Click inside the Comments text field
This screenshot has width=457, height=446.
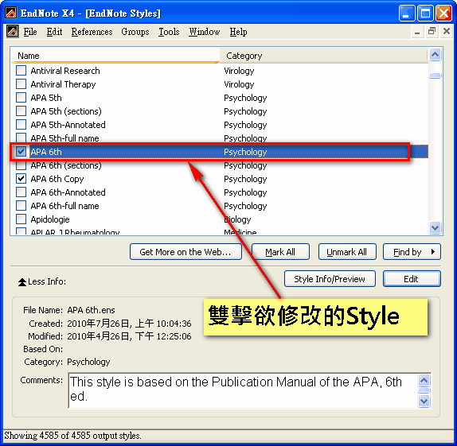[243, 390]
